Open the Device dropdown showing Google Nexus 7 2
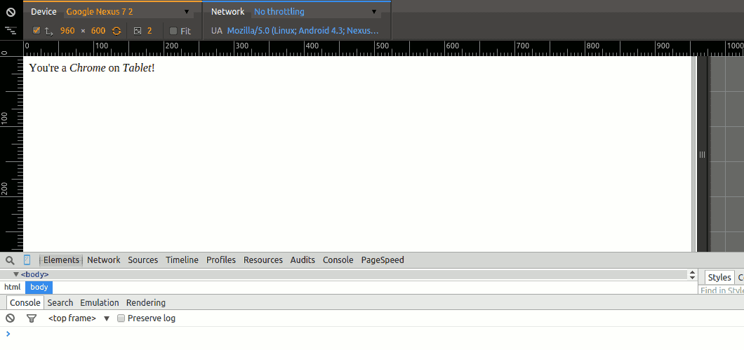This screenshot has height=350, width=744. click(x=127, y=12)
